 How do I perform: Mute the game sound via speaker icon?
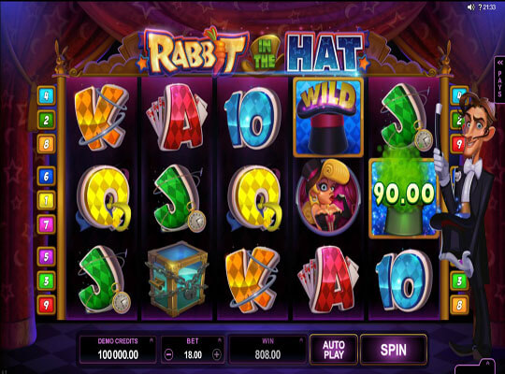tap(470, 7)
